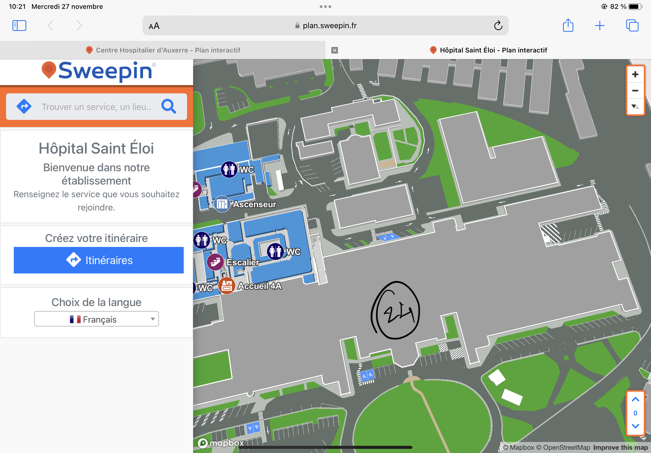Open the tab overview icon
This screenshot has width=651, height=453.
pyautogui.click(x=632, y=25)
